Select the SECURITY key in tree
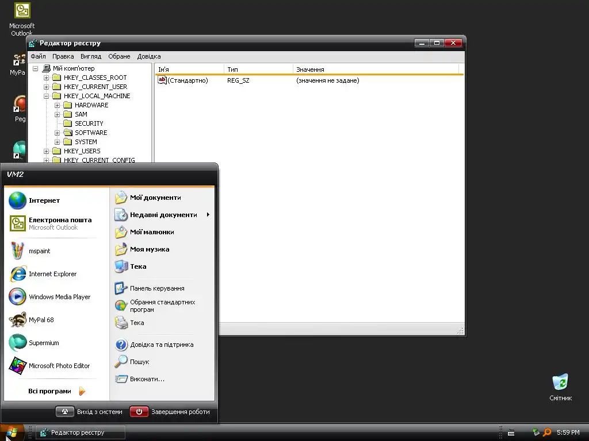The image size is (589, 441). (89, 123)
